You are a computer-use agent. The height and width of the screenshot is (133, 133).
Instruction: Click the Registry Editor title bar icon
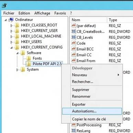click(4, 5)
